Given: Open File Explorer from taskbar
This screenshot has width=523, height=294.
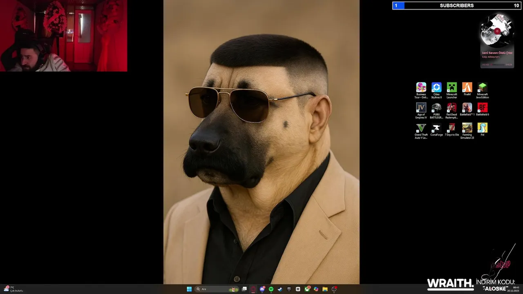Looking at the screenshot, I should pos(325,289).
